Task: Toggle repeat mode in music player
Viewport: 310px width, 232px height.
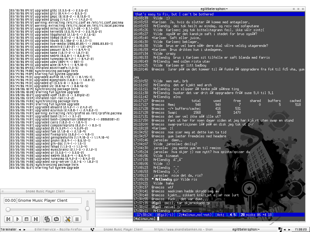Action: coord(56,219)
